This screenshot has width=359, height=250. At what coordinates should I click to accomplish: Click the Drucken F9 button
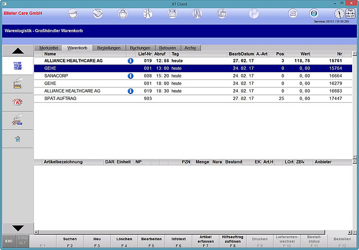260,241
